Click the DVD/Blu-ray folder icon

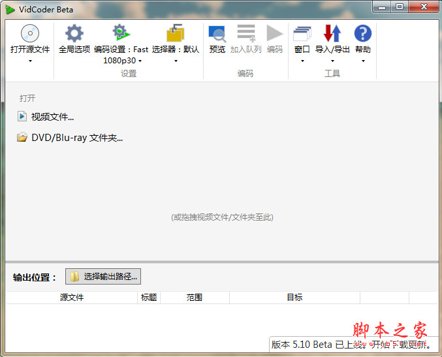[x=22, y=137]
